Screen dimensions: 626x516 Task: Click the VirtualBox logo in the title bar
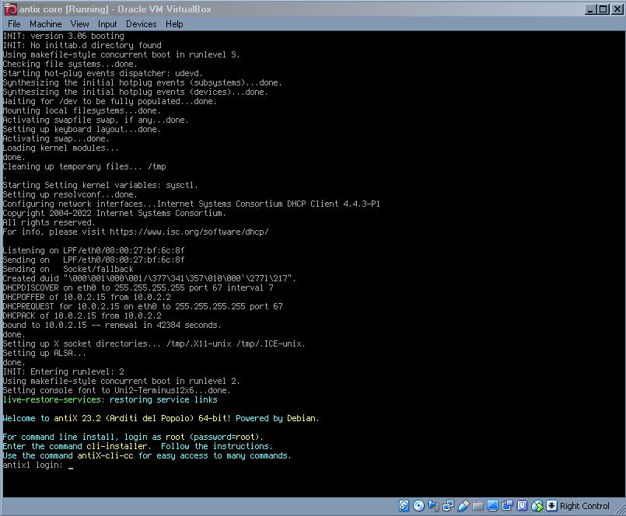pyautogui.click(x=10, y=9)
